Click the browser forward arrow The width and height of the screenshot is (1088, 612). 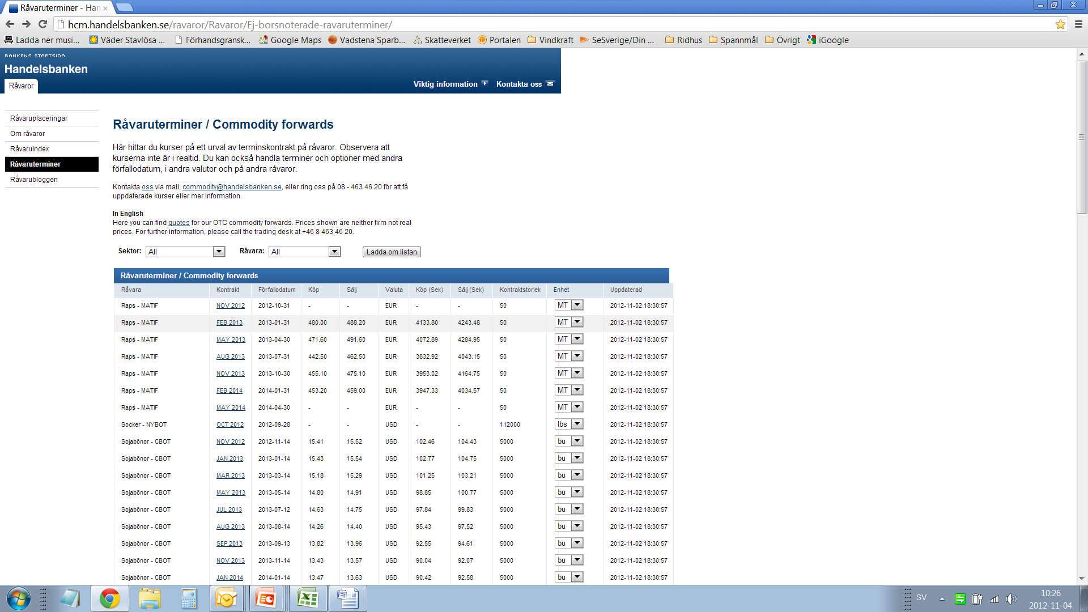click(26, 24)
